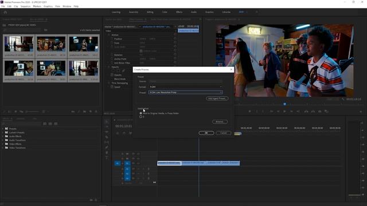Image resolution: width=367 pixels, height=206 pixels.
Task: Click the Clear trash icon in Project panel
Action: click(x=96, y=112)
